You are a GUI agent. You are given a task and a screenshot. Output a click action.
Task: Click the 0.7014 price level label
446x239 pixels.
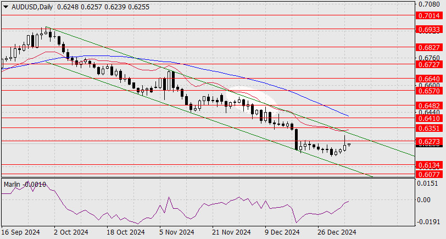[x=429, y=15]
